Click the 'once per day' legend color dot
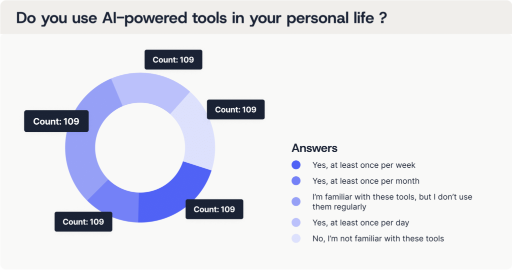512x270 pixels. (x=296, y=223)
